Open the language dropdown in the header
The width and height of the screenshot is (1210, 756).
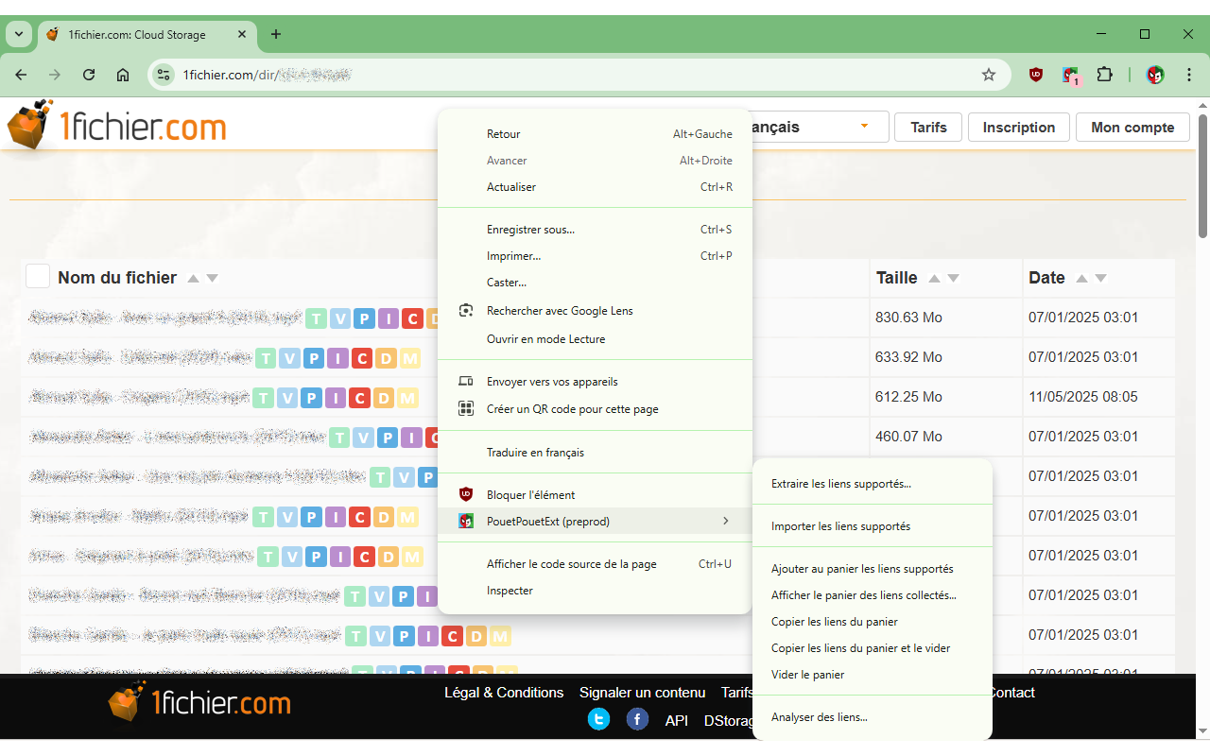click(x=863, y=127)
